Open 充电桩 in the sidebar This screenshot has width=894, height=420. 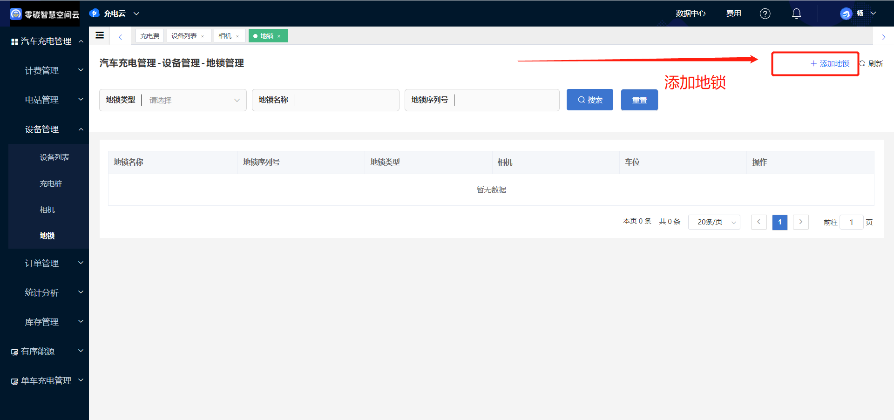coord(51,184)
